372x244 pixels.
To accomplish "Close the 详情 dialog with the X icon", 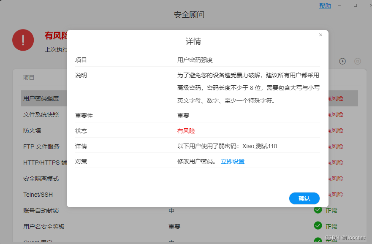I will (320, 35).
